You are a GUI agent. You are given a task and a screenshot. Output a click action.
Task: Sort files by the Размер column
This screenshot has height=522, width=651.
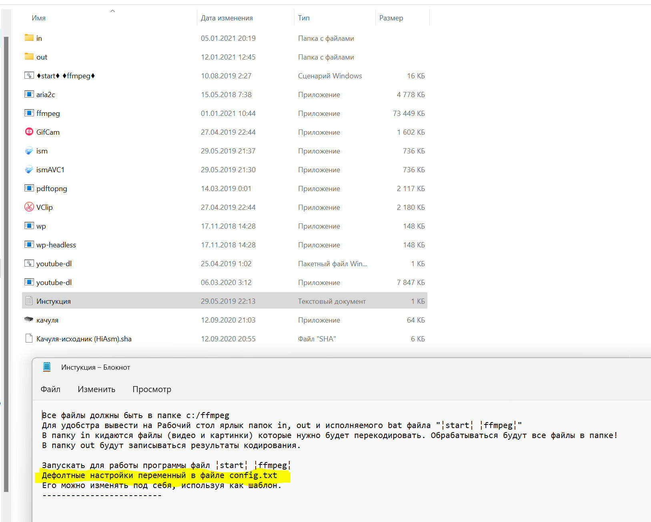pyautogui.click(x=391, y=18)
